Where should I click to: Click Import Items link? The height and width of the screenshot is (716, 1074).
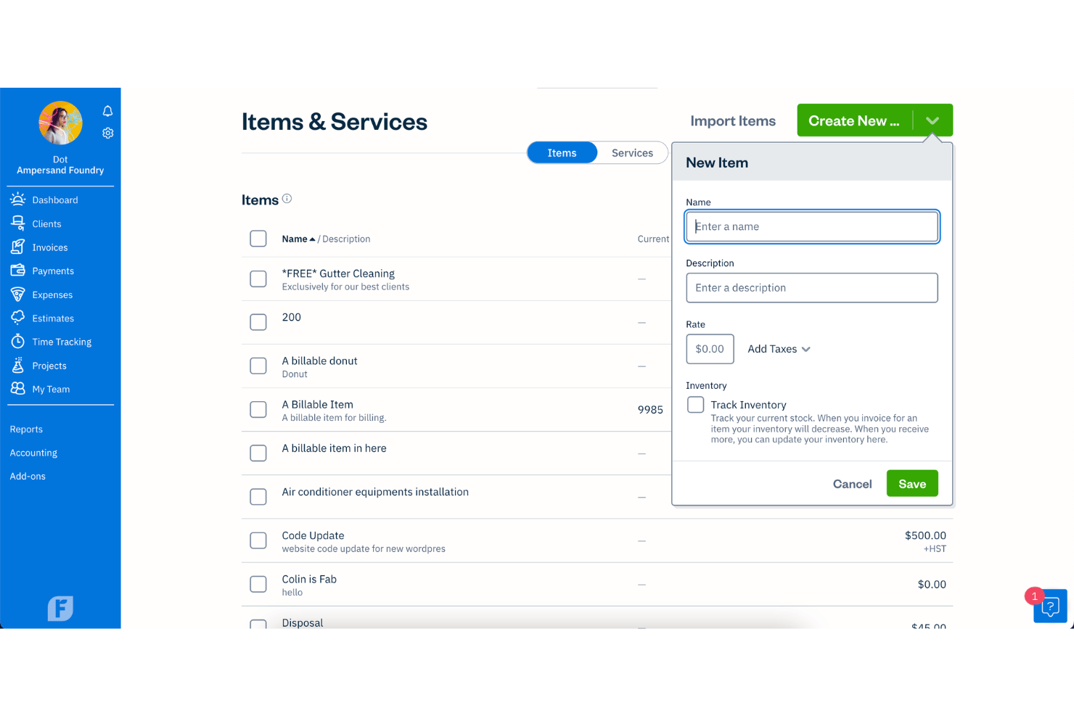733,121
